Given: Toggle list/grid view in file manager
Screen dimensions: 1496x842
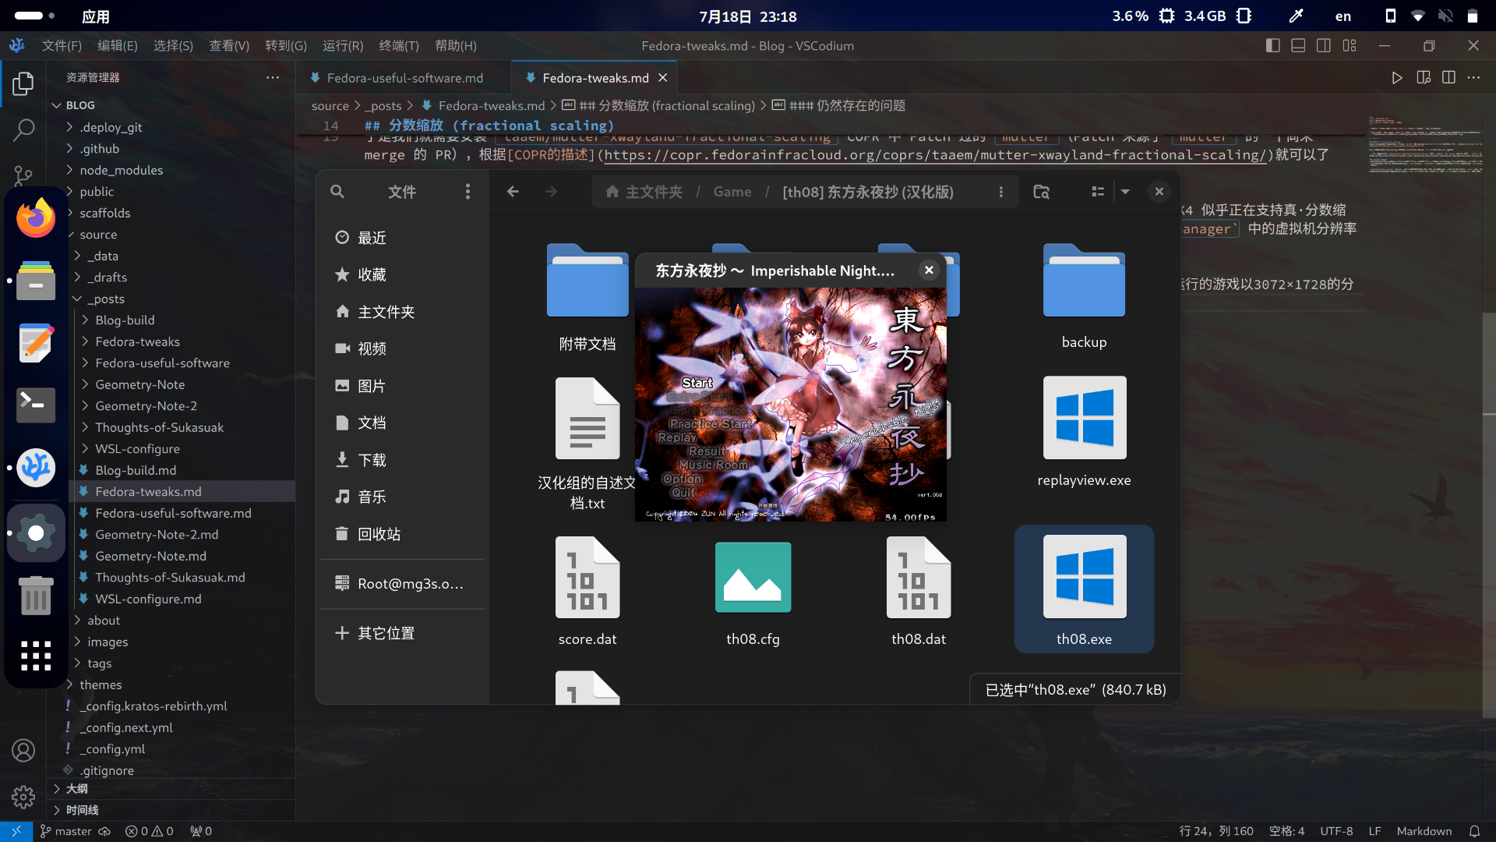Looking at the screenshot, I should pos(1098,192).
